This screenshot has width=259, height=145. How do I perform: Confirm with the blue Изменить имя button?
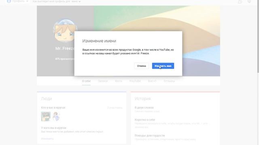click(163, 66)
